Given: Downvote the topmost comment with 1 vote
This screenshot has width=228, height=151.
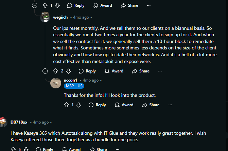Looking at the screenshot, I should (57, 5).
